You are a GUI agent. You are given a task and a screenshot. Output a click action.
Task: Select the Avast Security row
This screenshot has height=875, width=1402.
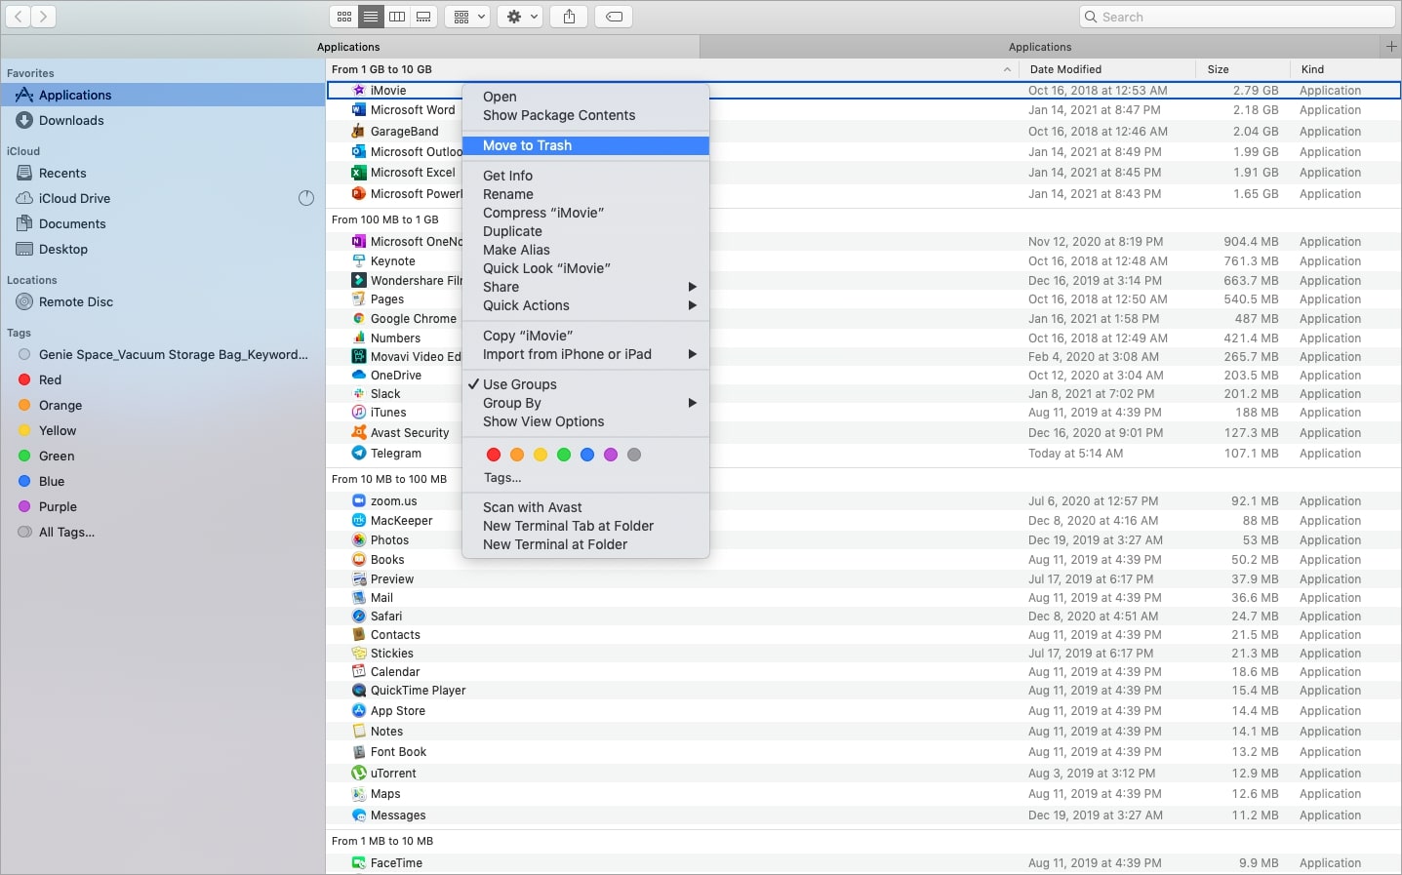coord(863,432)
